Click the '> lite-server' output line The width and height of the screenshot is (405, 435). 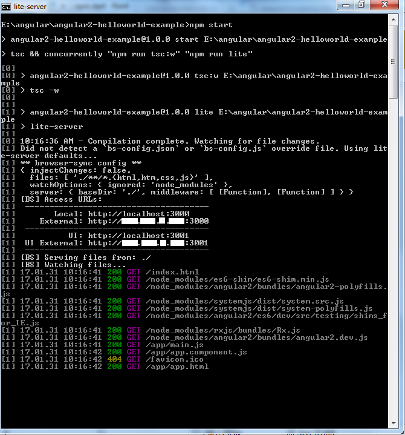click(52, 127)
